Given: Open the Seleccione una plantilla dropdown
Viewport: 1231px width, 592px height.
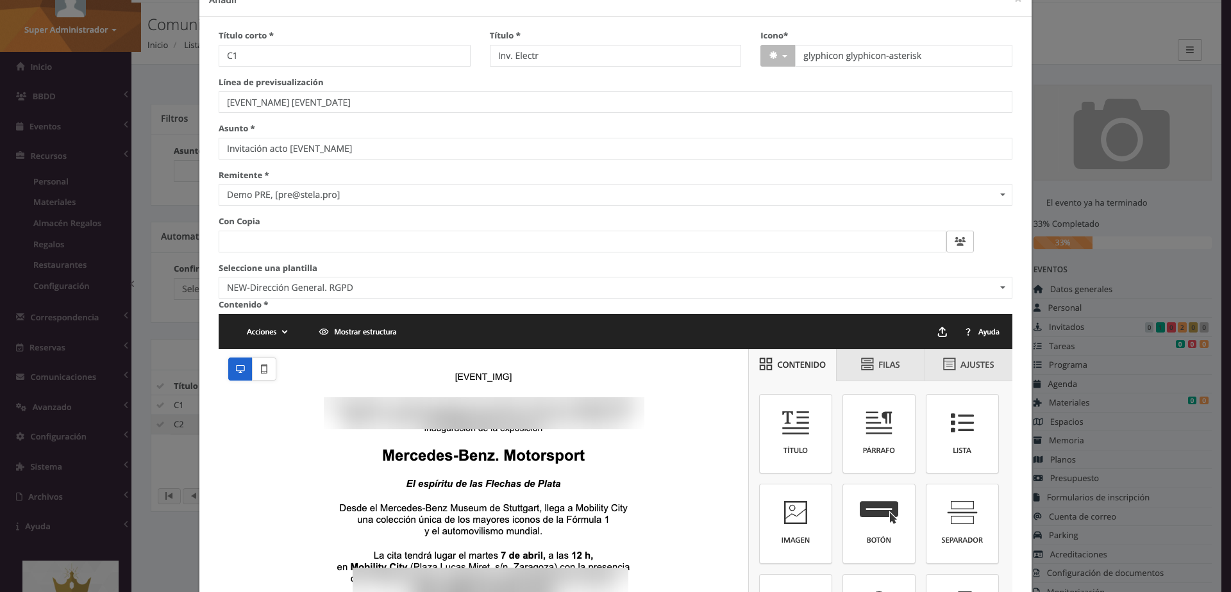Looking at the screenshot, I should (x=615, y=288).
